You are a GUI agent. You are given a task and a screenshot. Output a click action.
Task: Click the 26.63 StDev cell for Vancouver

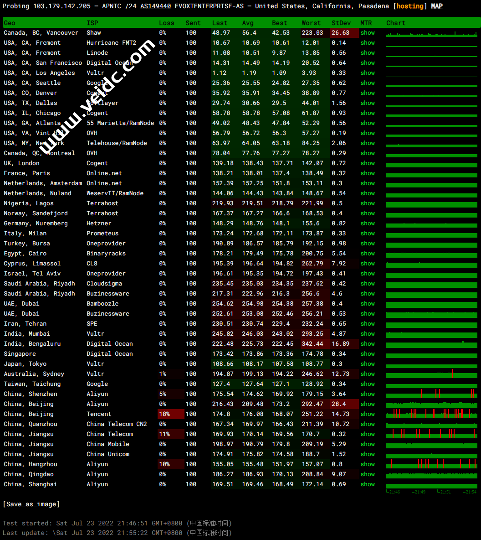point(344,33)
